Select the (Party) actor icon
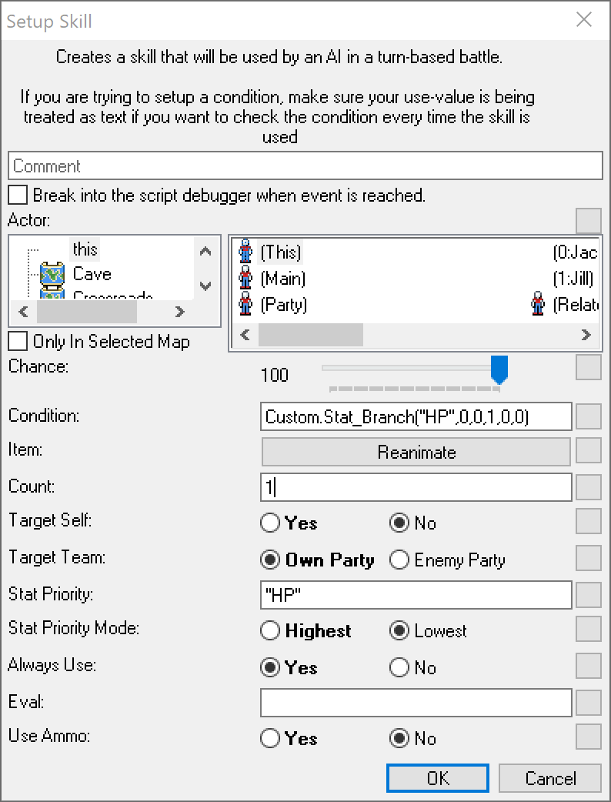Viewport: 611px width, 802px height. [x=246, y=304]
